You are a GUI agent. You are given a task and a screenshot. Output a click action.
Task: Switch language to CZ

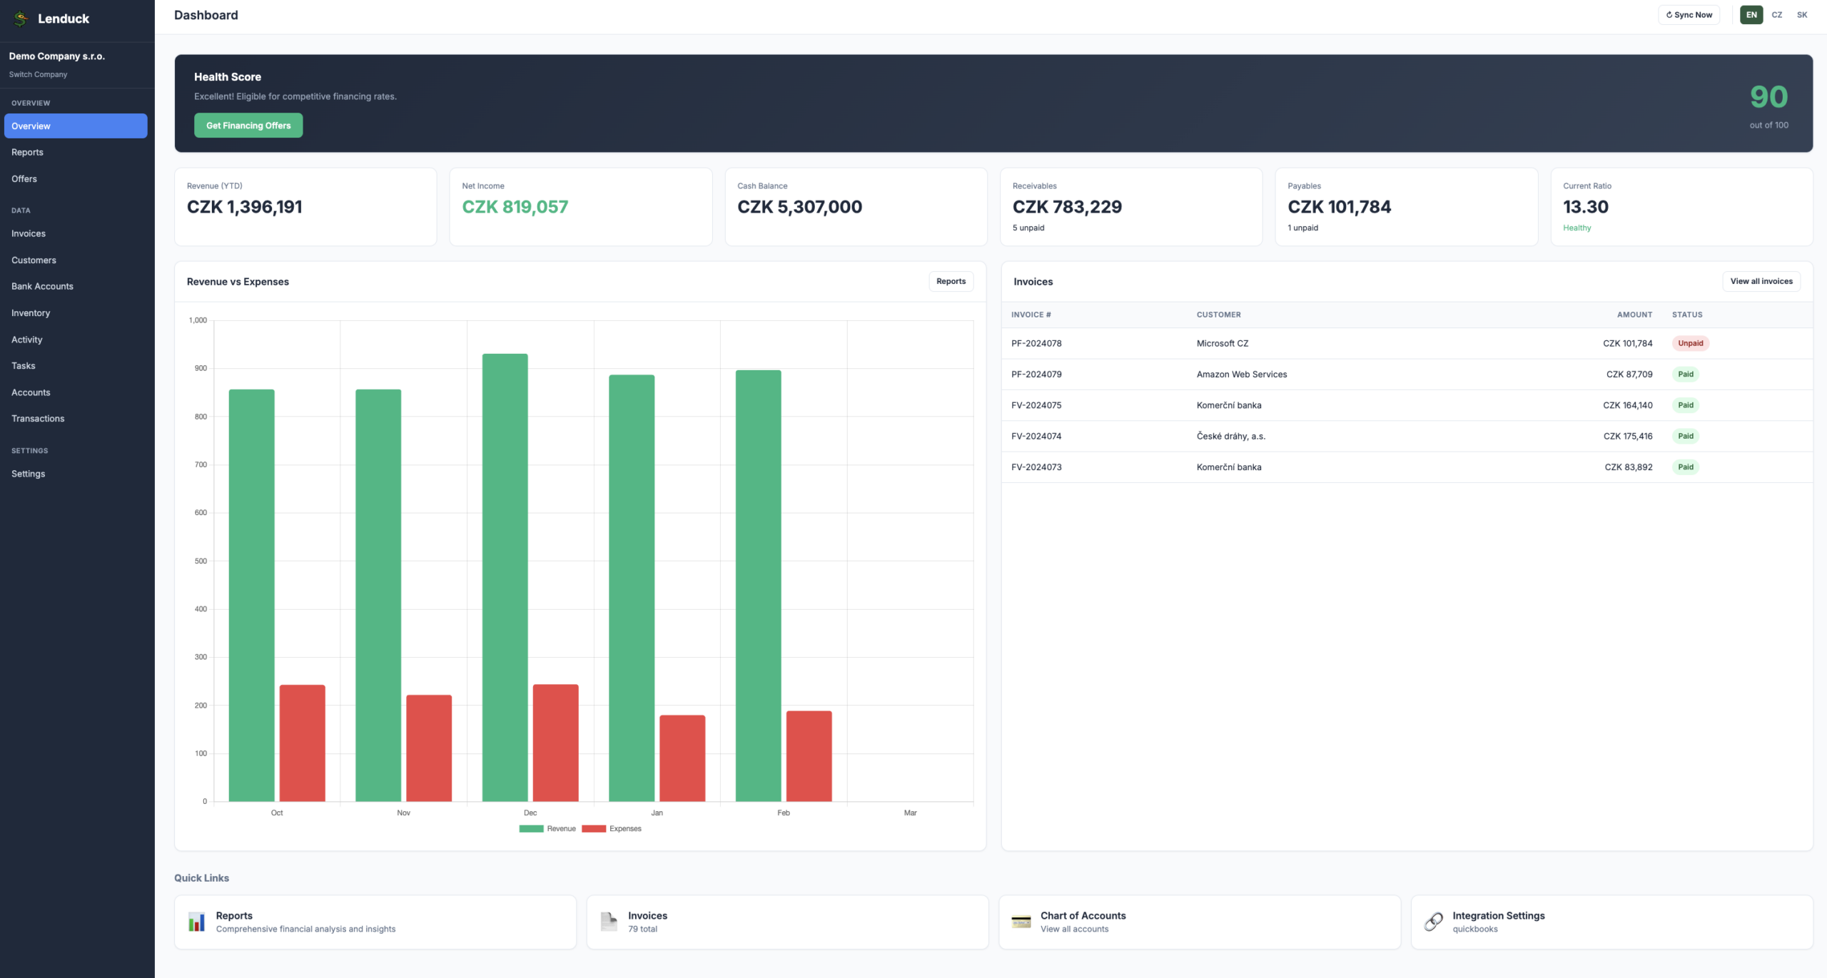[x=1777, y=15]
